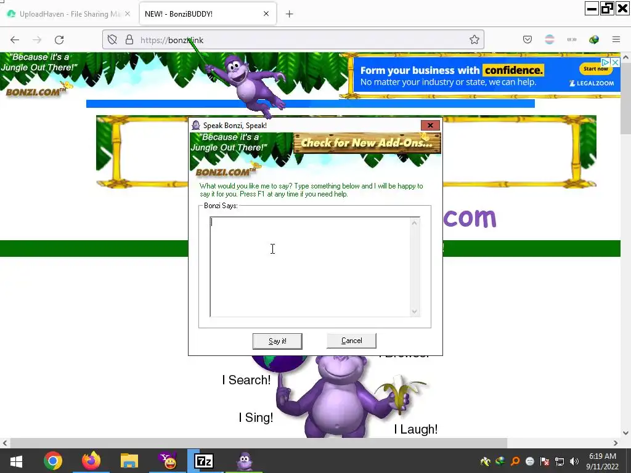Reload the current page
Screen dimensions: 631x473
tap(59, 40)
